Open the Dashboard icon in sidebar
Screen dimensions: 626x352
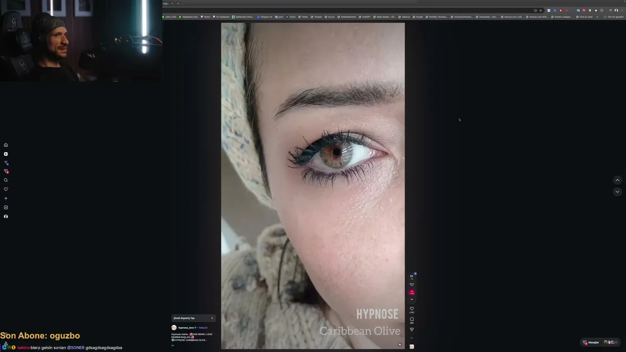[x=6, y=207]
